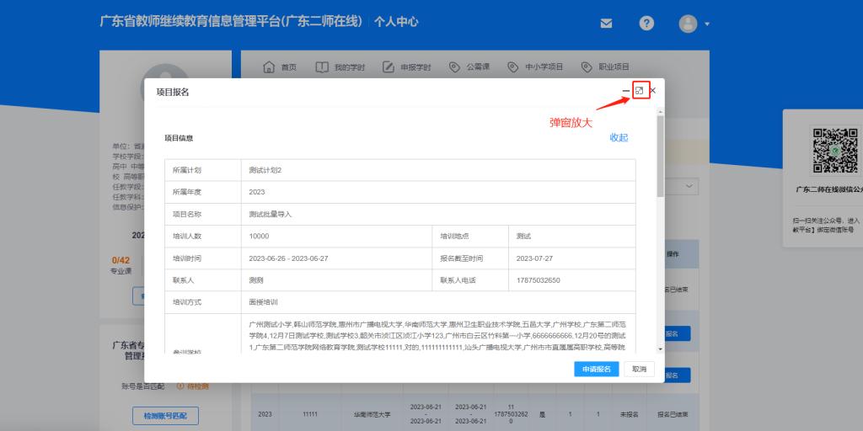Click the 申请报名 button

pyautogui.click(x=597, y=369)
